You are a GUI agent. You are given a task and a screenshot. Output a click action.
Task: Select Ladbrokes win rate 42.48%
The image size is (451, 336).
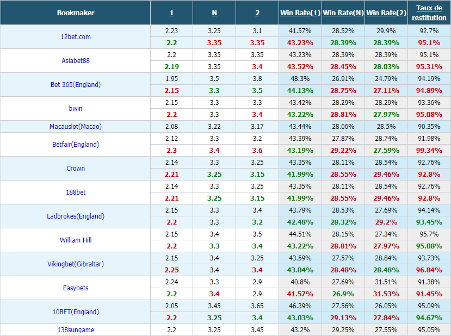[x=300, y=222]
